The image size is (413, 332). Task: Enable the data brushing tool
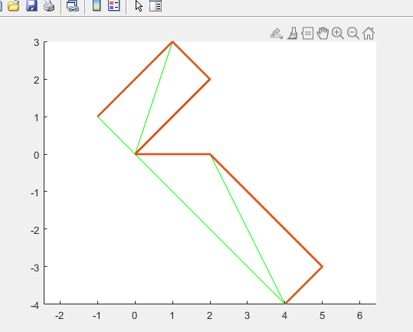(x=293, y=34)
